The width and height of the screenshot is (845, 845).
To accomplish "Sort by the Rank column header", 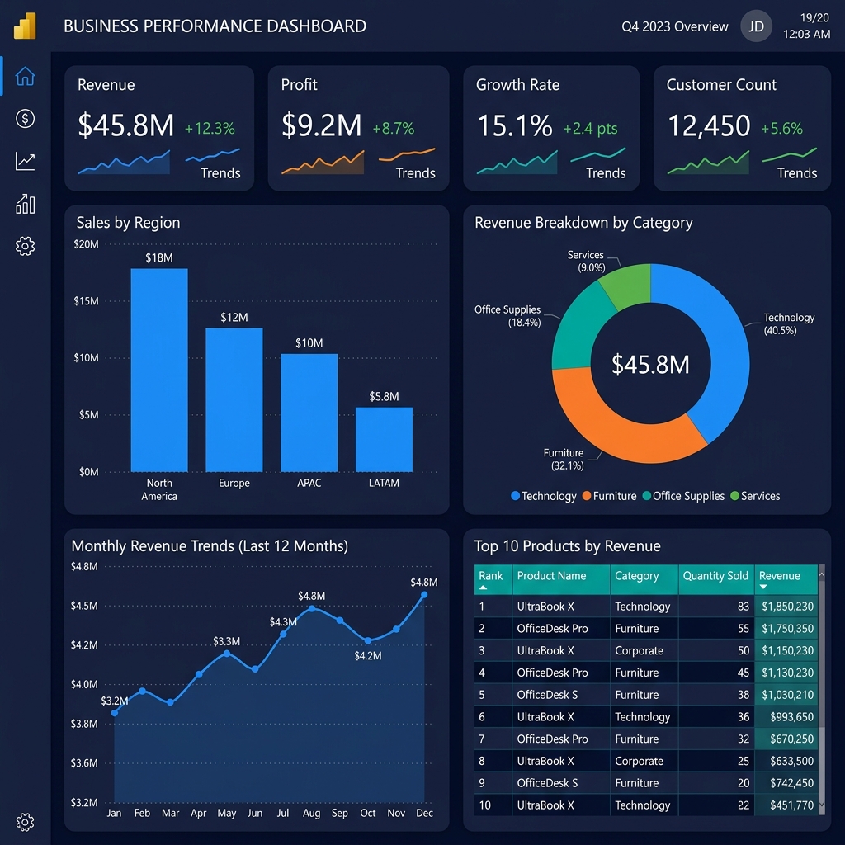I will click(x=493, y=580).
